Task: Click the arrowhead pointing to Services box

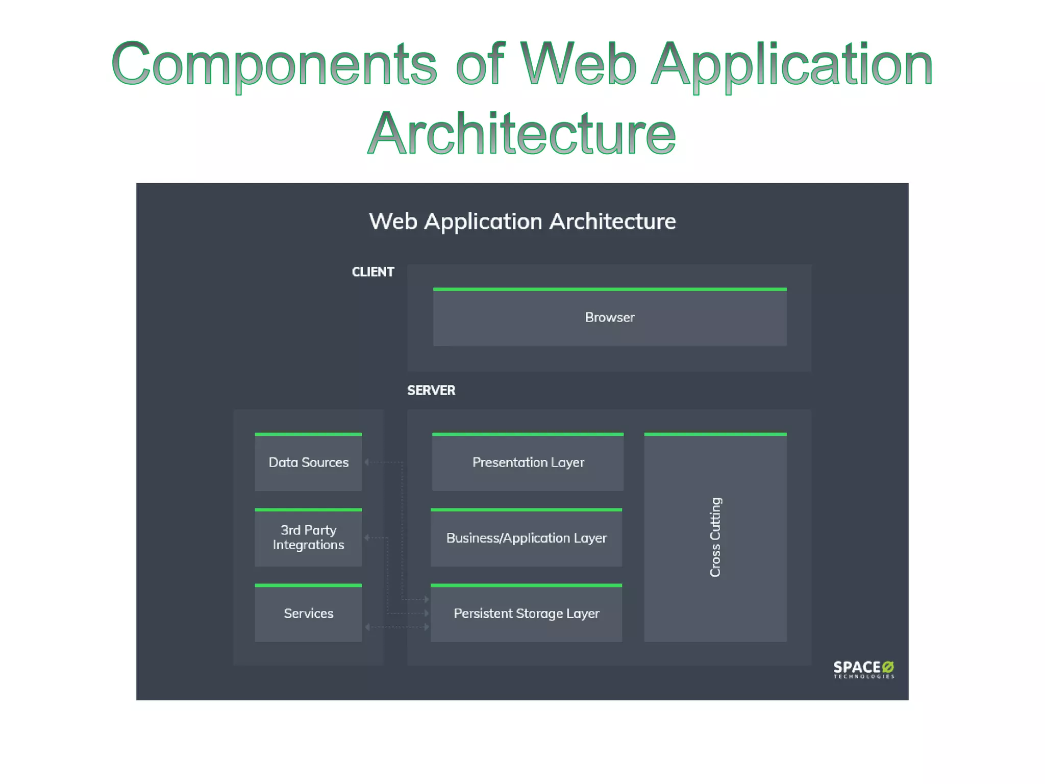Action: point(367,627)
